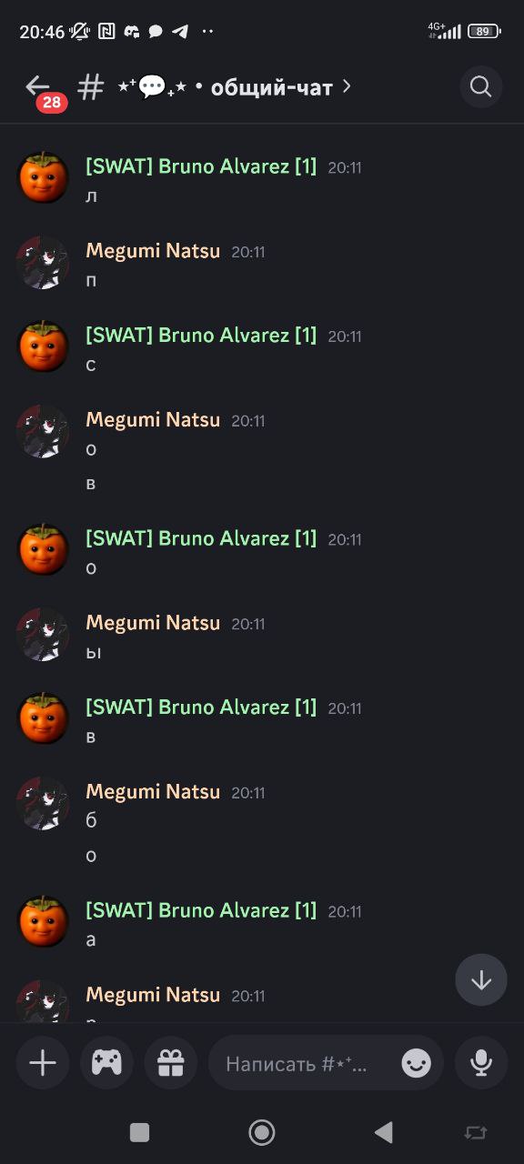The image size is (524, 1164).
Task: Tap the back arrow with 28 badge
Action: coord(40,89)
